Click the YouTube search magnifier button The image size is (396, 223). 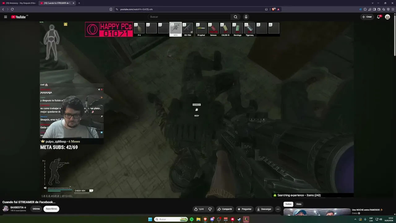pos(235,17)
